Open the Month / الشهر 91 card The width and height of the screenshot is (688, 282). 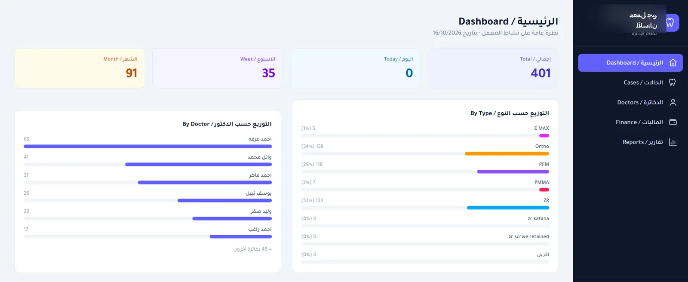(x=80, y=68)
